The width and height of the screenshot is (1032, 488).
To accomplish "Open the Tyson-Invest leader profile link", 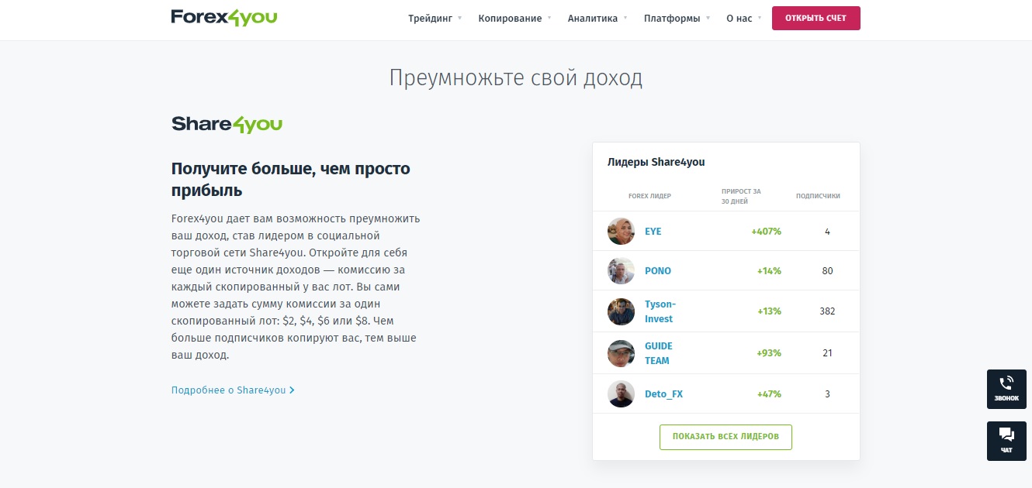I will pos(659,311).
